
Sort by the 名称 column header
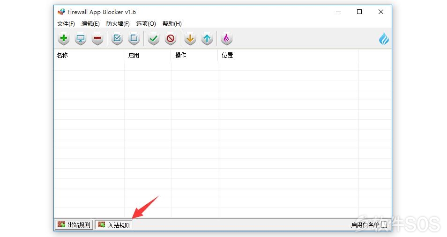[89, 55]
